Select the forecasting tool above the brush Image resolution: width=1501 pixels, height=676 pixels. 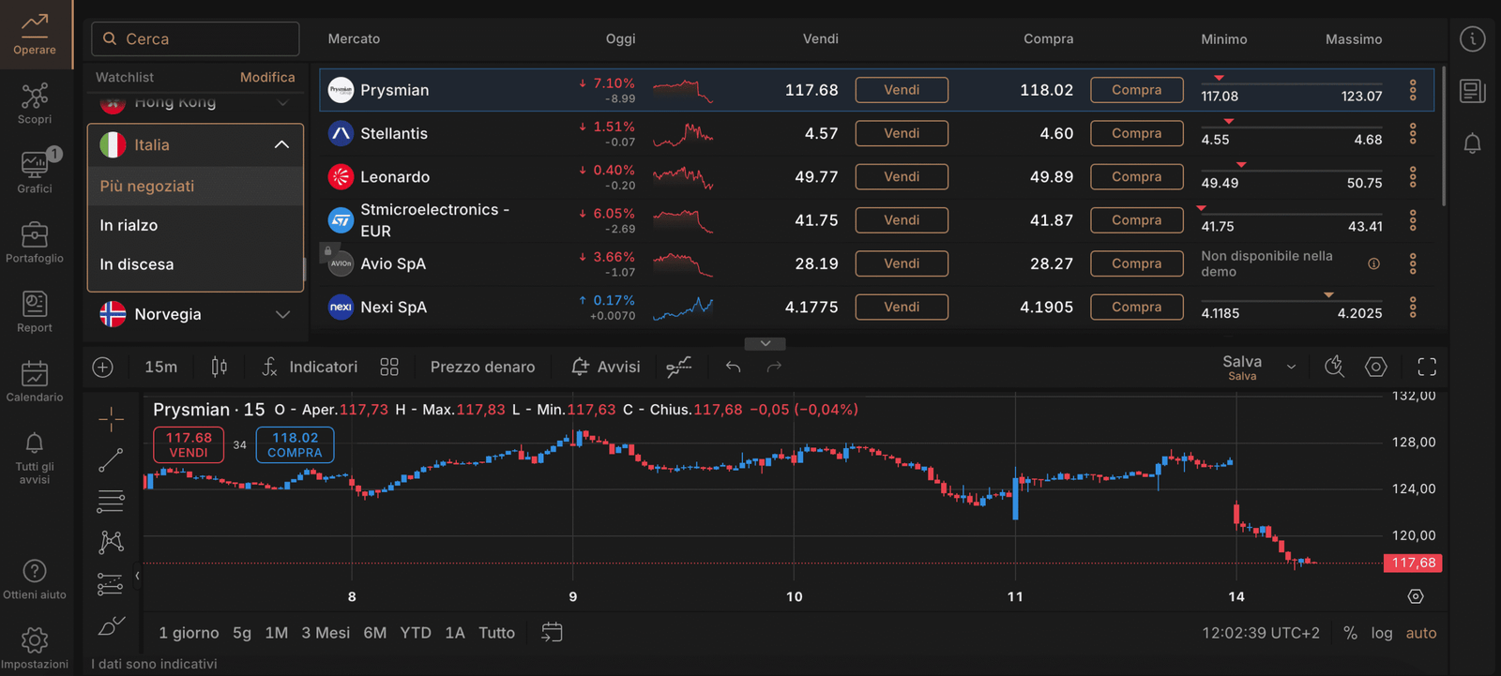(111, 584)
